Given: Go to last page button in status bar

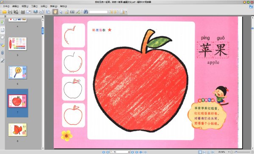Looking at the screenshot, I should pyautogui.click(x=137, y=152).
